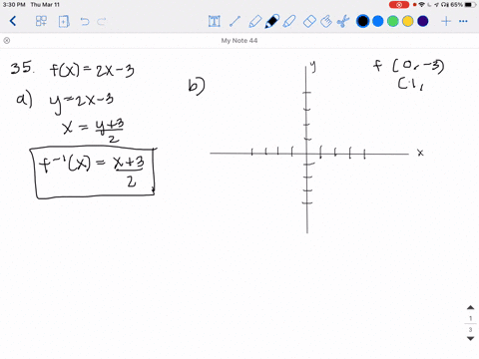Screen dimensions: 479x359
Task: Add a new color with plus
Action: pyautogui.click(x=446, y=21)
